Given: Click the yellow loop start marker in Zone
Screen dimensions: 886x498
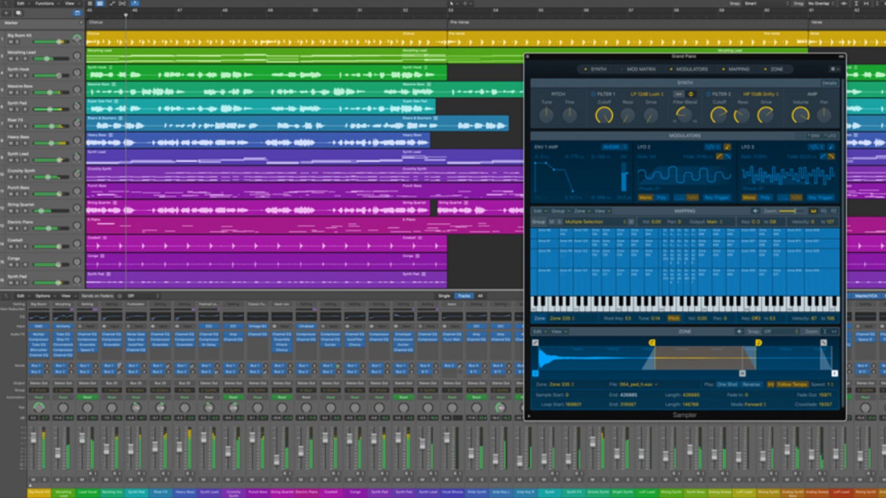Looking at the screenshot, I should (x=652, y=343).
